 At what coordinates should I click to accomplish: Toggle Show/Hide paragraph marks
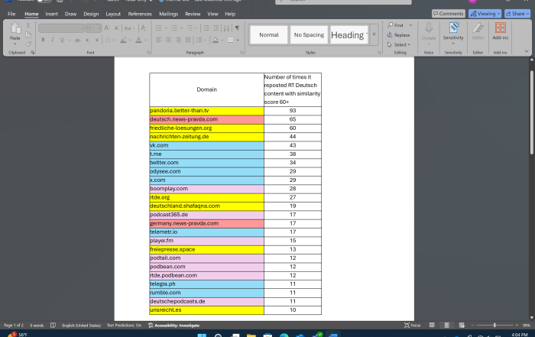(237, 28)
